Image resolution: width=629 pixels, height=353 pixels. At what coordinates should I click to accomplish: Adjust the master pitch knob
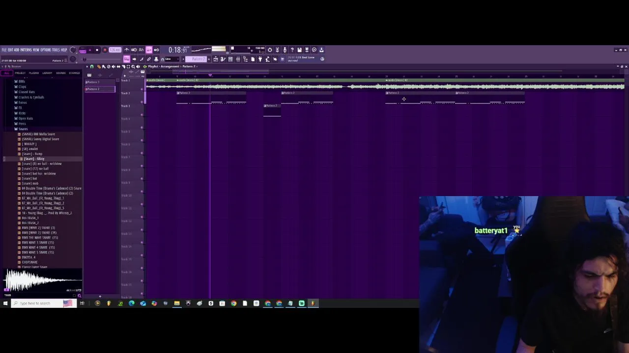pyautogui.click(x=73, y=59)
